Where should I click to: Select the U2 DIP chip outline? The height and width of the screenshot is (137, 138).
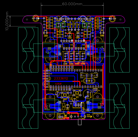click(68, 45)
